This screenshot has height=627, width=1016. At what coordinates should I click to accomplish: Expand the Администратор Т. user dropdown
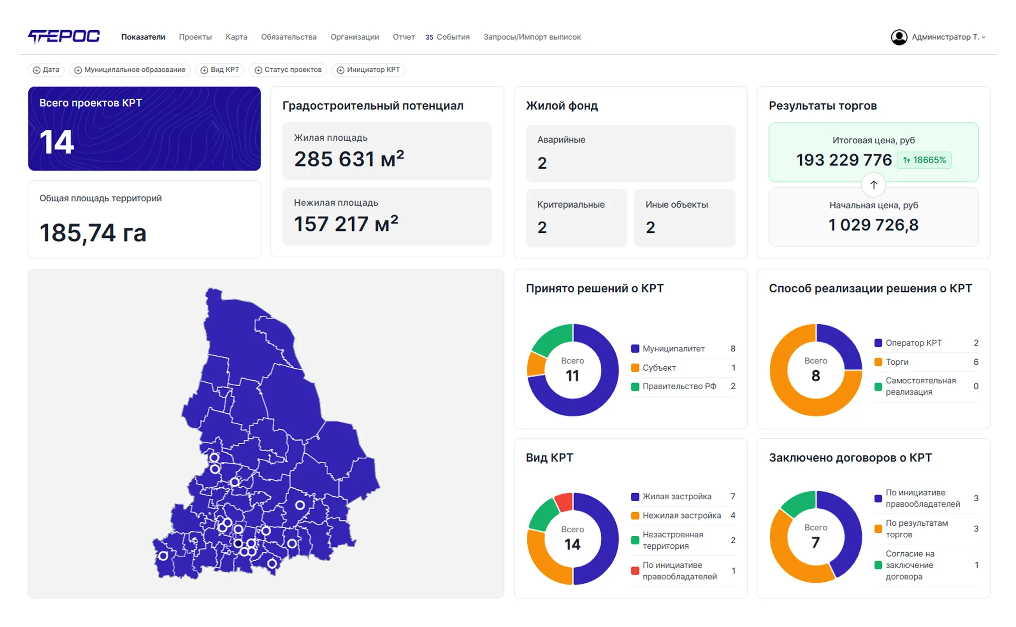[x=948, y=37]
